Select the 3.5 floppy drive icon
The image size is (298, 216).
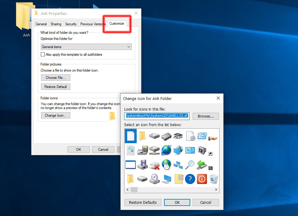pyautogui.click(x=142, y=165)
